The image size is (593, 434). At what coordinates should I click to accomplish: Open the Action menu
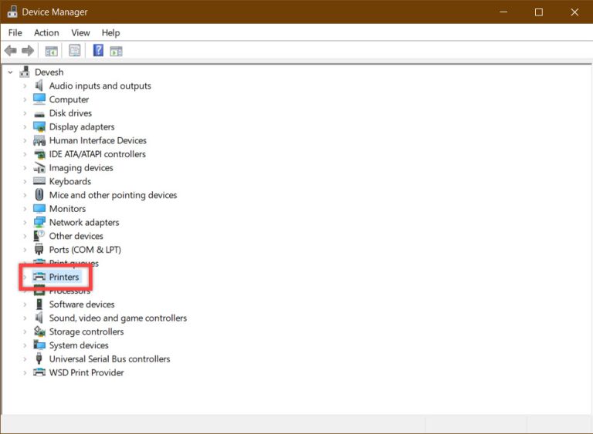46,33
